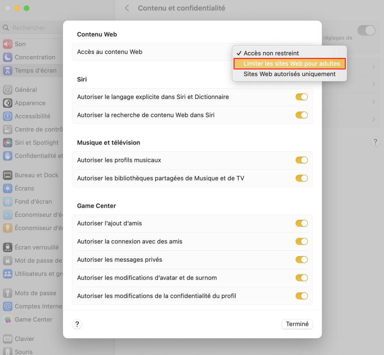Select the Temps d'écran hourglass icon
Viewport: 384px width, 355px height.
[x=7, y=70]
